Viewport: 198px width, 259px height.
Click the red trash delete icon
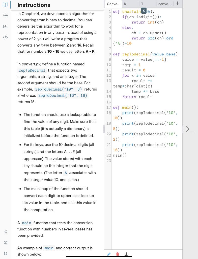(118, 254)
